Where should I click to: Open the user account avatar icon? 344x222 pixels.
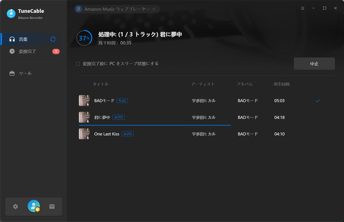click(34, 206)
